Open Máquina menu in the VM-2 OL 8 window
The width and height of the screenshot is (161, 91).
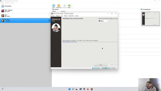pos(58,16)
